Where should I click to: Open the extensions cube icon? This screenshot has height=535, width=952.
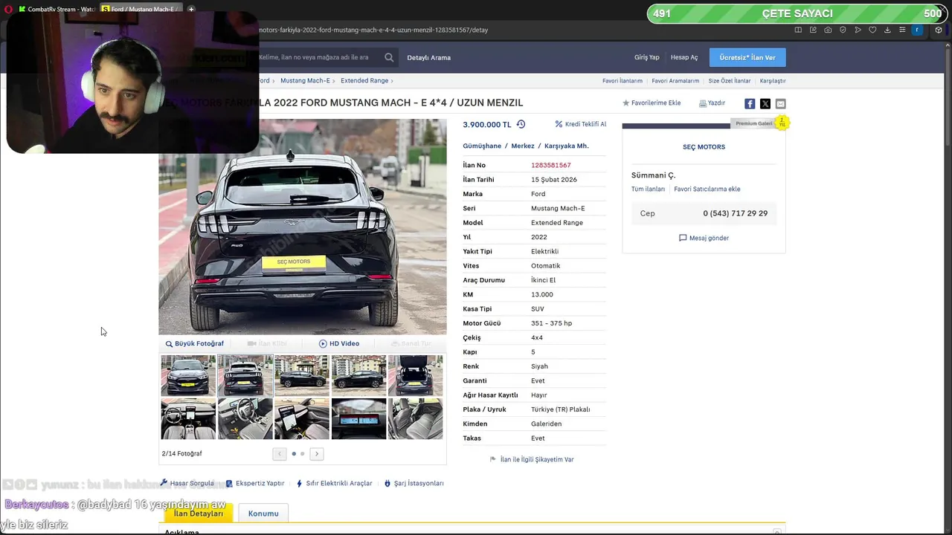939,30
